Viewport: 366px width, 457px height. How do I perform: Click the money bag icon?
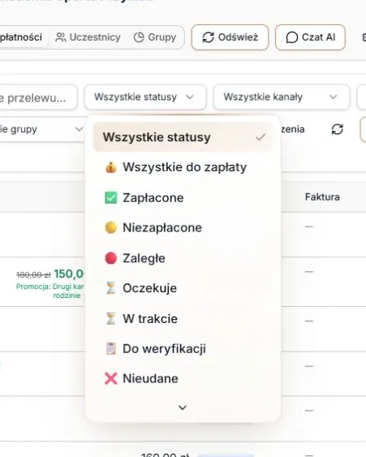click(110, 167)
